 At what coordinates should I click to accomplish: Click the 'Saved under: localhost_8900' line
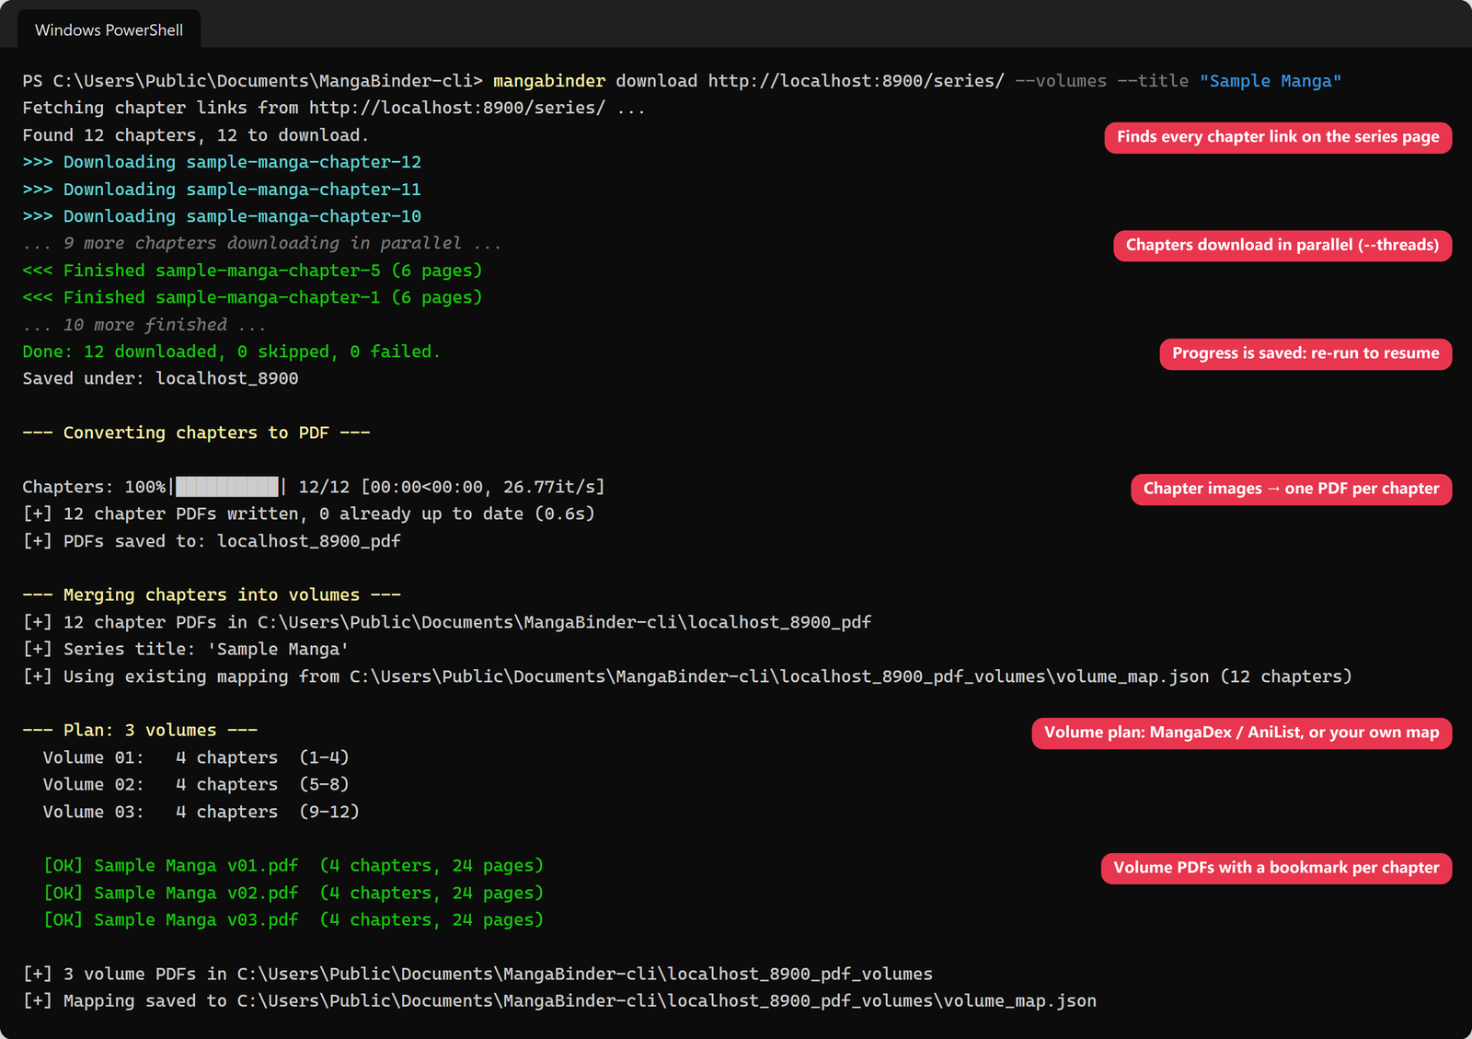[x=160, y=378]
